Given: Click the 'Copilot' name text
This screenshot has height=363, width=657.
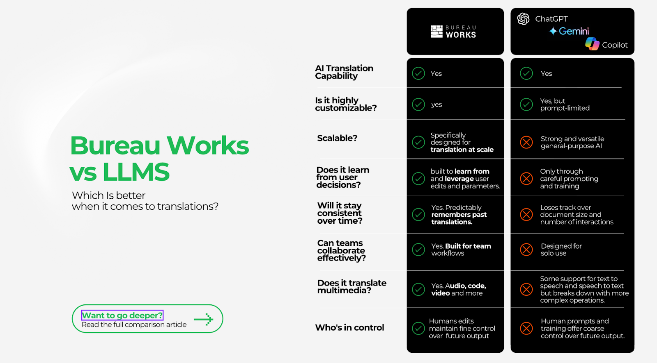Looking at the screenshot, I should point(615,45).
